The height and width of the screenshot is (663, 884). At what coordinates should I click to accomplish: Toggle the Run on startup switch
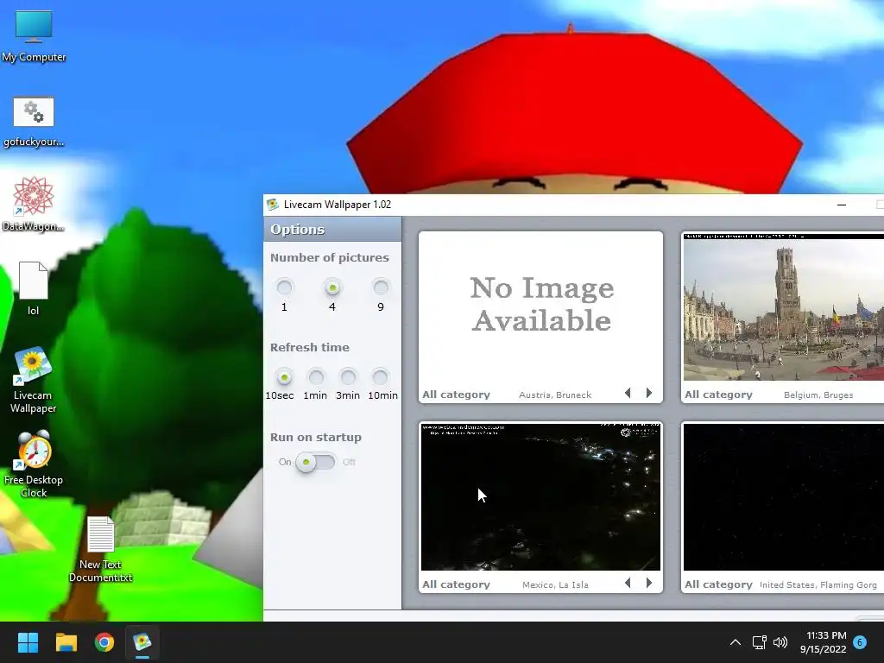(315, 463)
